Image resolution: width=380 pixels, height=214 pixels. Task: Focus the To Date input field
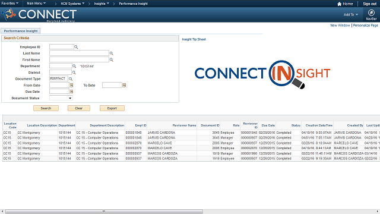(x=112, y=85)
